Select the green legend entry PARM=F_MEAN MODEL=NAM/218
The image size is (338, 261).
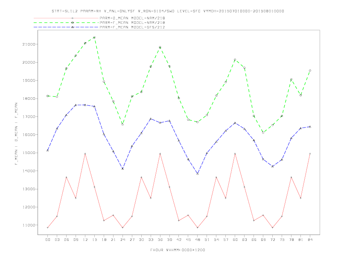point(132,23)
